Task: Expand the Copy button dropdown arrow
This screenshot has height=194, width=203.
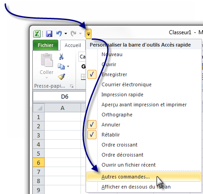Action: [68, 66]
